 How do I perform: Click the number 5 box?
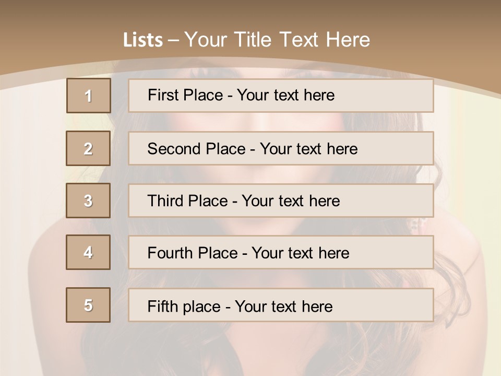click(x=88, y=305)
